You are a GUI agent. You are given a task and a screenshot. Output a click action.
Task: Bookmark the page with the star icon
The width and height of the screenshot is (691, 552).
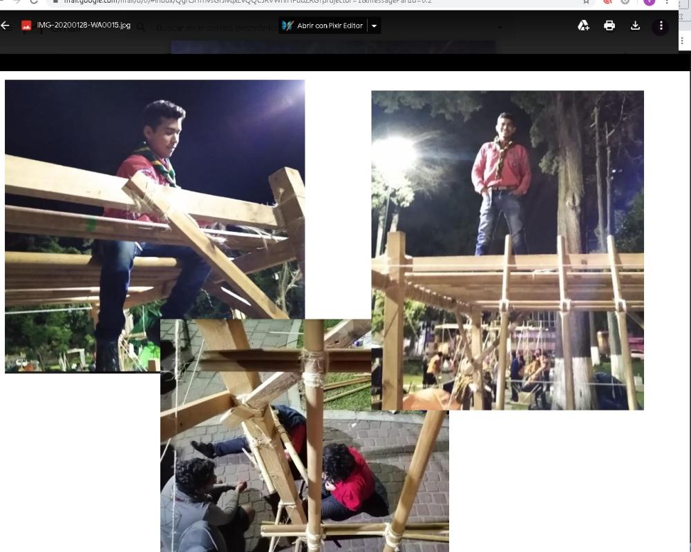point(586,2)
